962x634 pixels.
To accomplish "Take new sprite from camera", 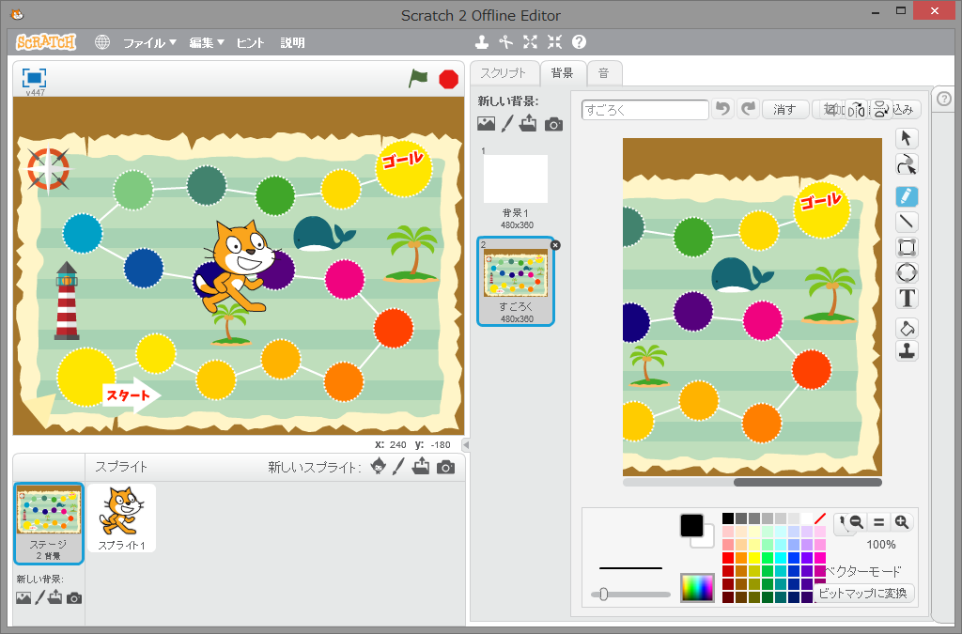I will (x=446, y=467).
